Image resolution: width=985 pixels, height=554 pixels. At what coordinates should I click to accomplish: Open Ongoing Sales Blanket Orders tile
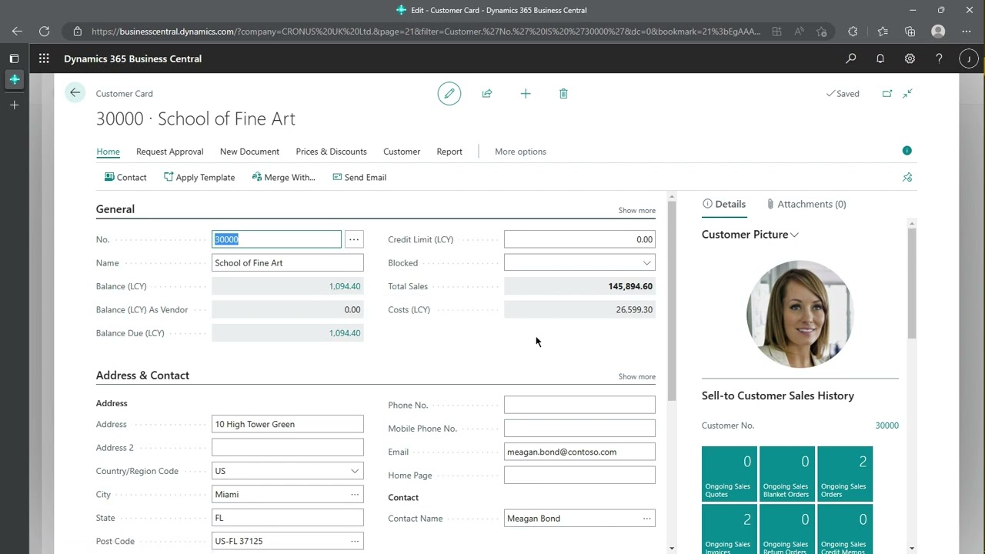(x=787, y=474)
